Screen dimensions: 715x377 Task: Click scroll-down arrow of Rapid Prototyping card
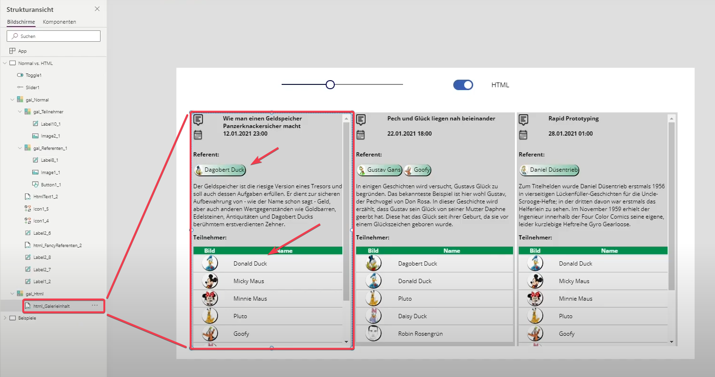point(671,341)
